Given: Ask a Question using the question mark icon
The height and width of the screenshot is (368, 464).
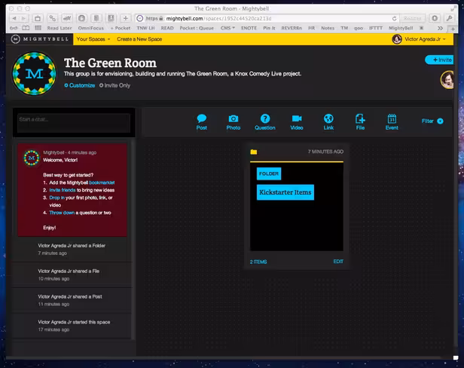Looking at the screenshot, I should tap(265, 118).
